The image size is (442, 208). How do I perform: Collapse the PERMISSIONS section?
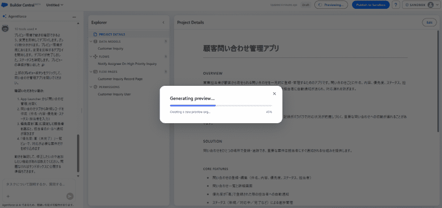pyautogui.click(x=91, y=87)
